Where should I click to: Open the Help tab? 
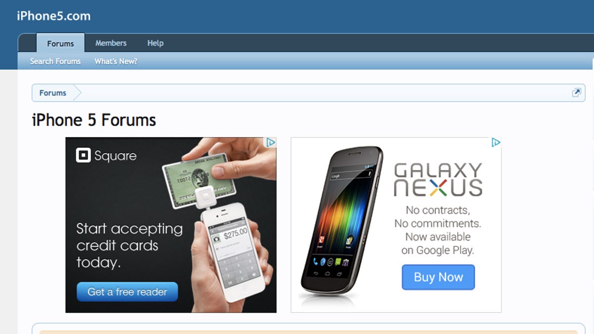click(x=155, y=43)
